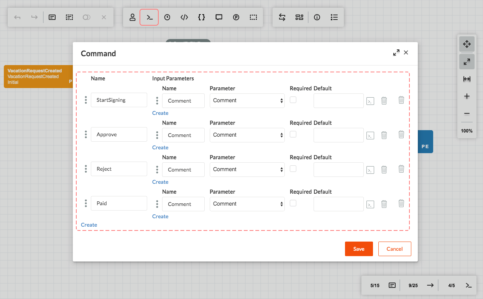The image size is (483, 299).
Task: Select VacationRequestCreated activity on canvas
Action: click(38, 77)
